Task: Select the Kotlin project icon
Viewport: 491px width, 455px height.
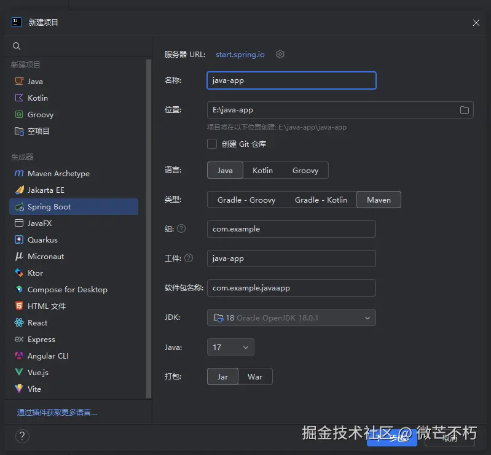Action: pos(19,98)
